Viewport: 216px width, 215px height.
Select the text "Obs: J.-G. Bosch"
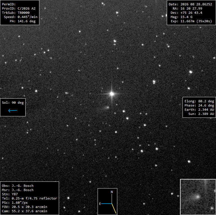tap(18, 186)
